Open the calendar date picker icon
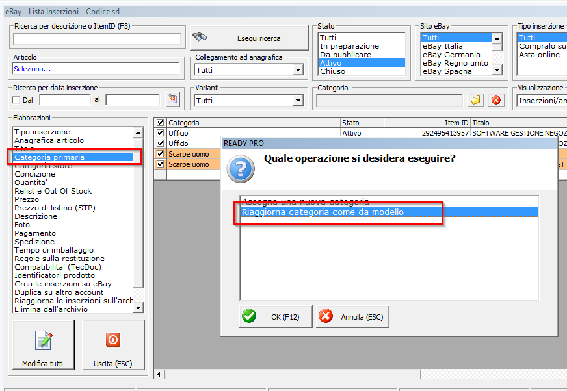567x391 pixels. click(x=172, y=99)
